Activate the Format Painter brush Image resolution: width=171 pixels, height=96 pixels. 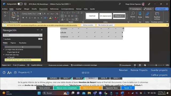[18, 19]
